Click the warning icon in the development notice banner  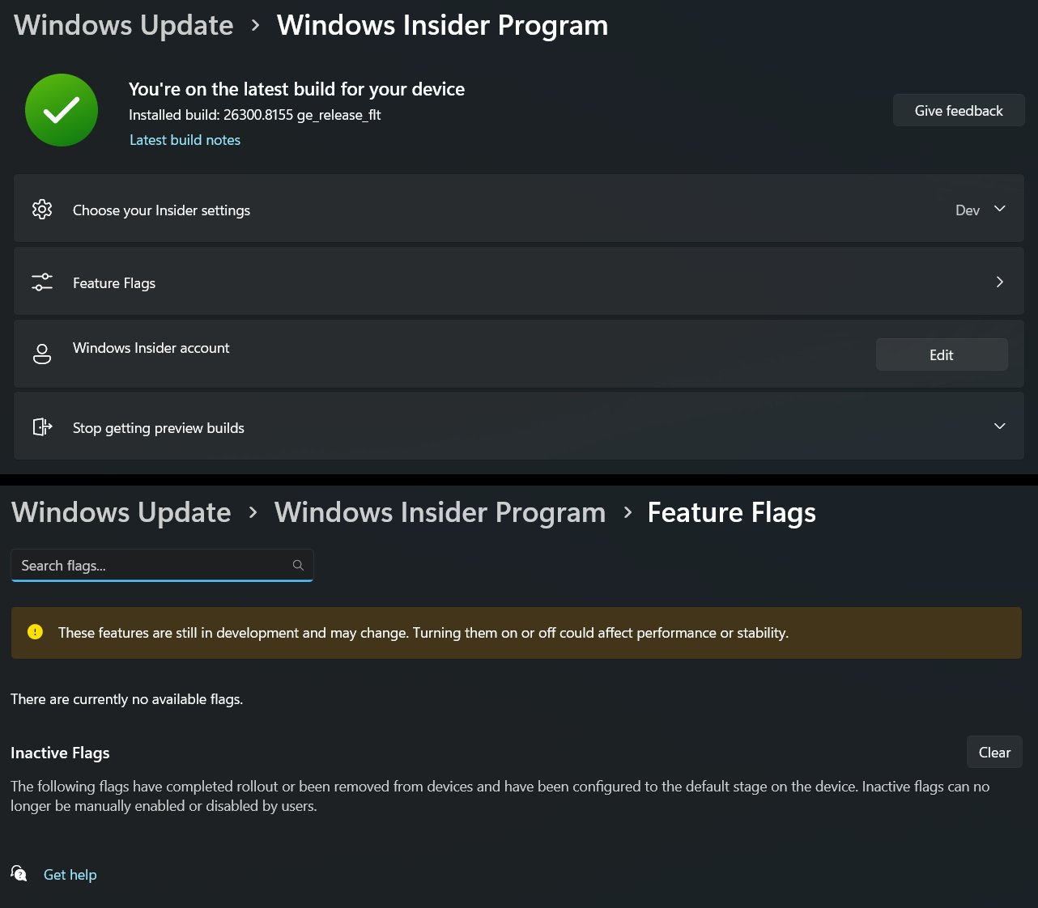click(35, 632)
